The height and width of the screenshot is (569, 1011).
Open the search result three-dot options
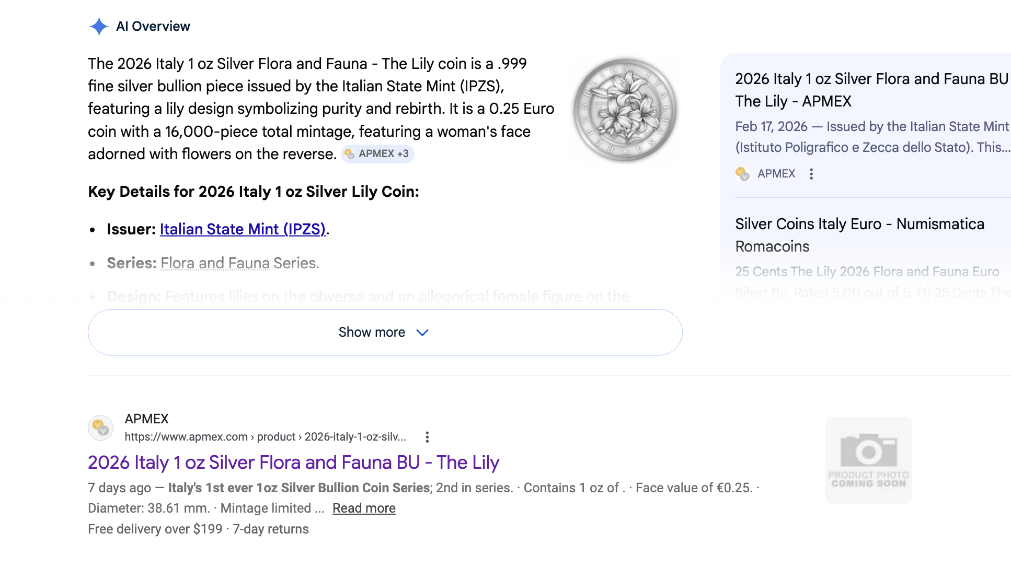point(427,437)
